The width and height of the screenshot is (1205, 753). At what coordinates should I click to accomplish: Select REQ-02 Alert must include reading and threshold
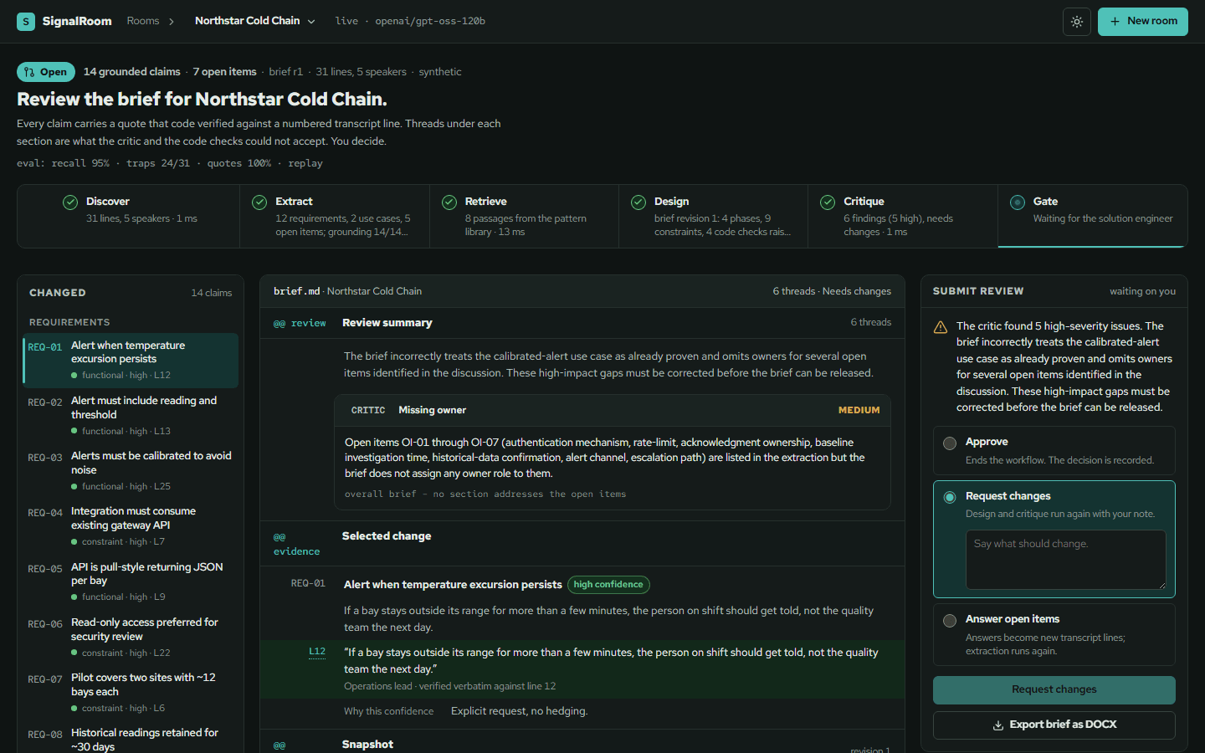coord(131,416)
